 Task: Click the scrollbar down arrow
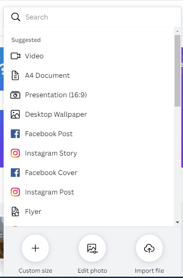click(178, 222)
